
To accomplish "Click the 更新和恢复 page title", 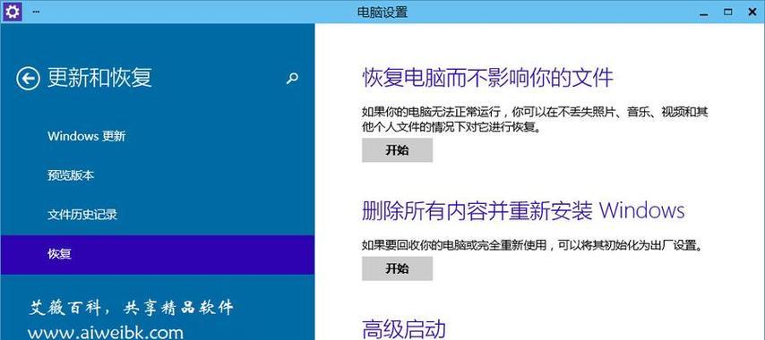I will [x=100, y=78].
